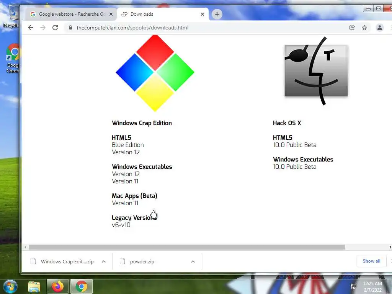Open the Chrome profile avatar menu
This screenshot has width=392, height=294.
(x=379, y=28)
